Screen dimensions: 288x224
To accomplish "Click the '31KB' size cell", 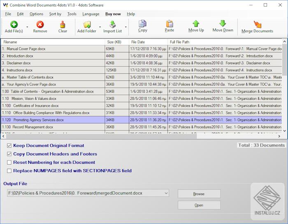I will [x=117, y=113].
